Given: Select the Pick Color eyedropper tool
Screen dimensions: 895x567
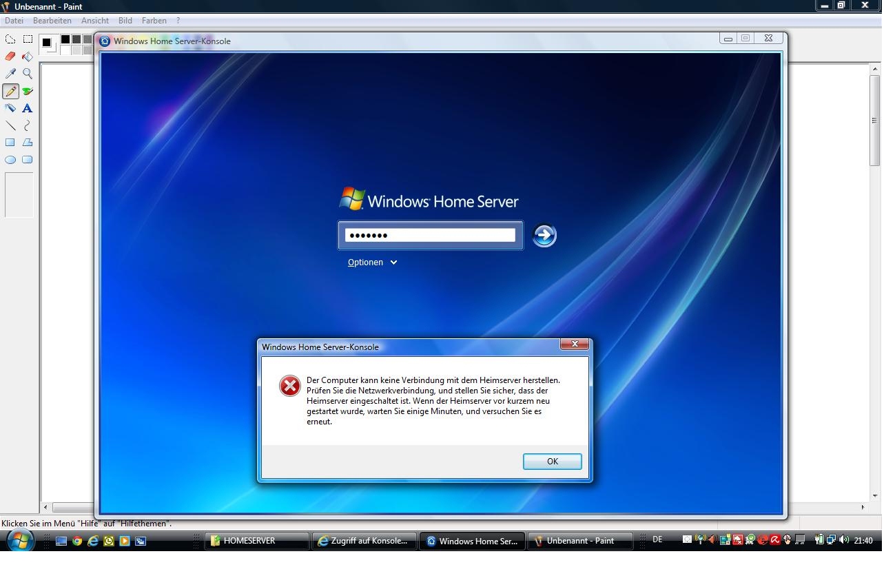Looking at the screenshot, I should [x=10, y=74].
